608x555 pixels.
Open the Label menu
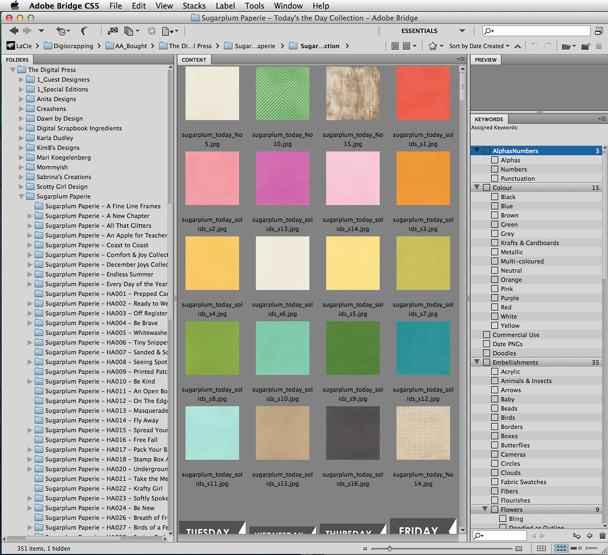225,6
